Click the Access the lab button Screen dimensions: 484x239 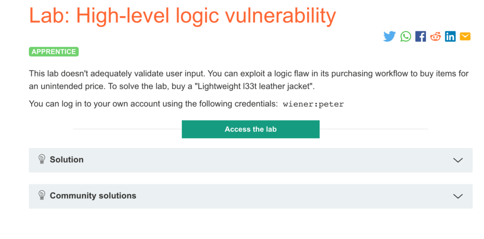[x=251, y=129]
